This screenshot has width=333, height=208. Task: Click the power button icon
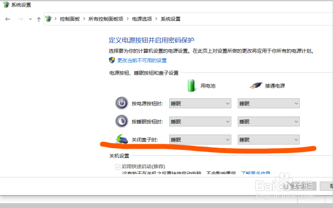coord(122,103)
